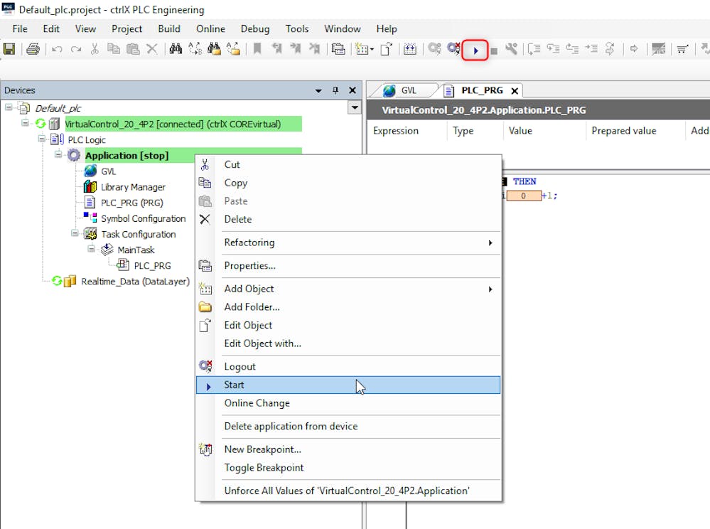Viewport: 710px width, 529px height.
Task: Collapse the MainTask node
Action: 91,249
